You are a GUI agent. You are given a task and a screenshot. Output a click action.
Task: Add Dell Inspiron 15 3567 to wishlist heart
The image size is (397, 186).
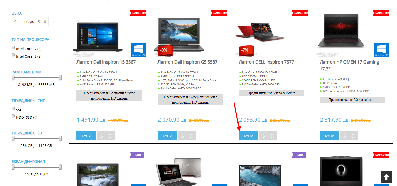[x=101, y=136]
